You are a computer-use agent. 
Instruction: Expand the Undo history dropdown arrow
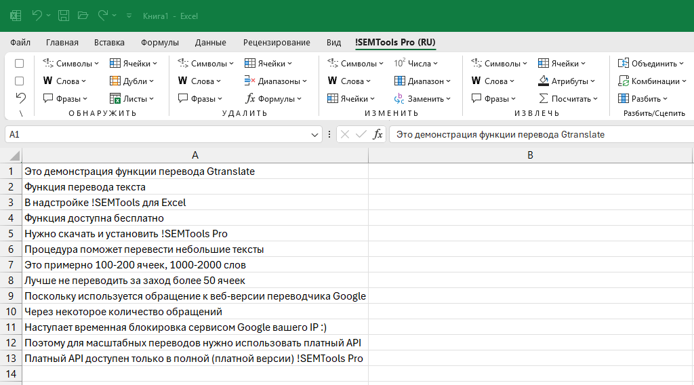[x=49, y=15]
